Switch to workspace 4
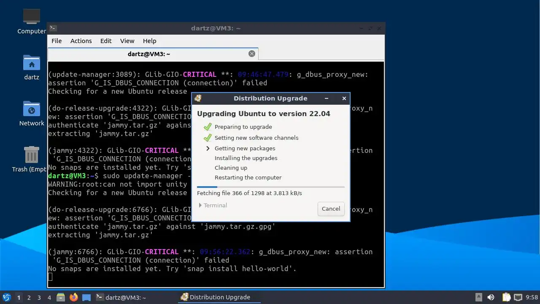Screen dimensions: 540x304 49,297
